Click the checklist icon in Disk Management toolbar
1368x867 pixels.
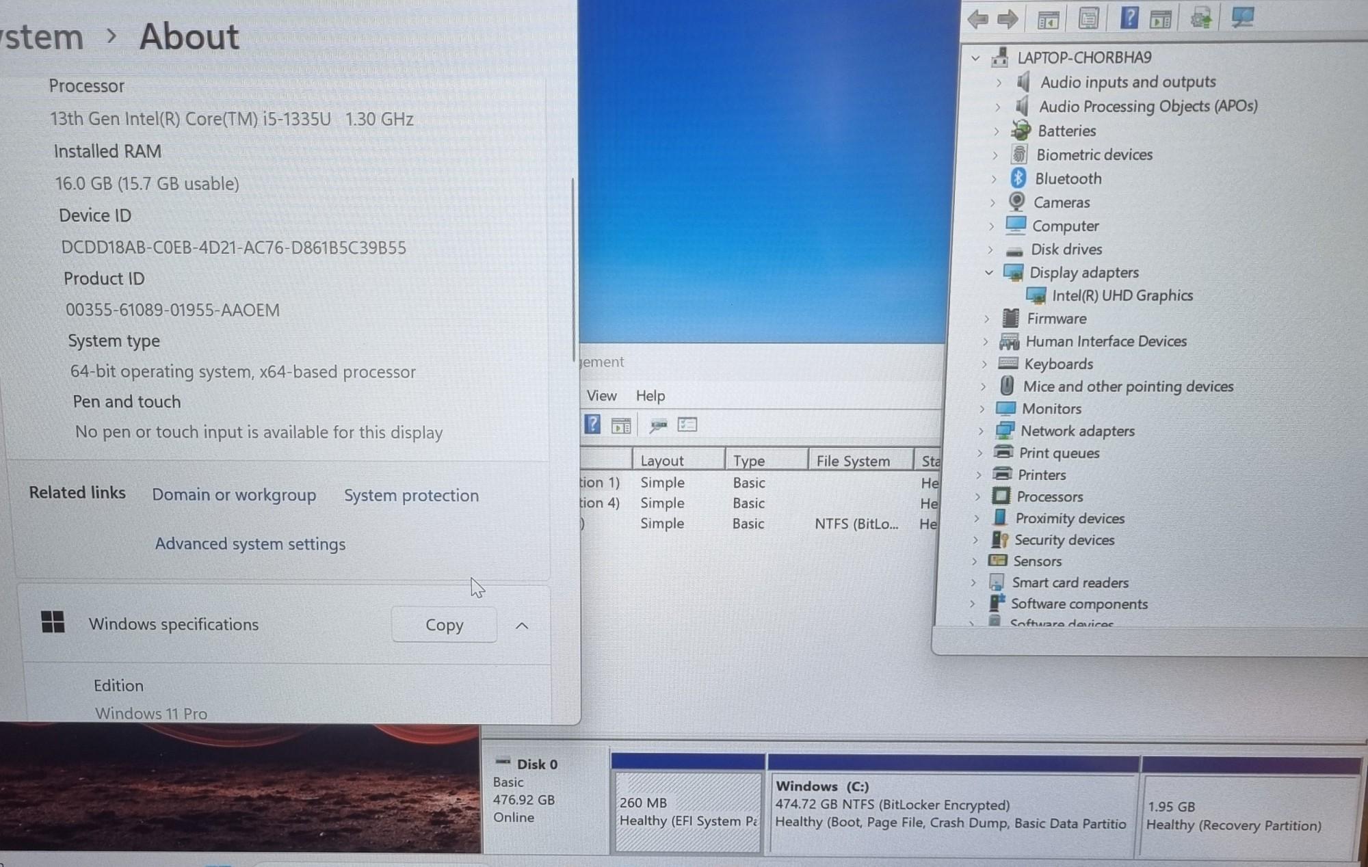pos(687,425)
